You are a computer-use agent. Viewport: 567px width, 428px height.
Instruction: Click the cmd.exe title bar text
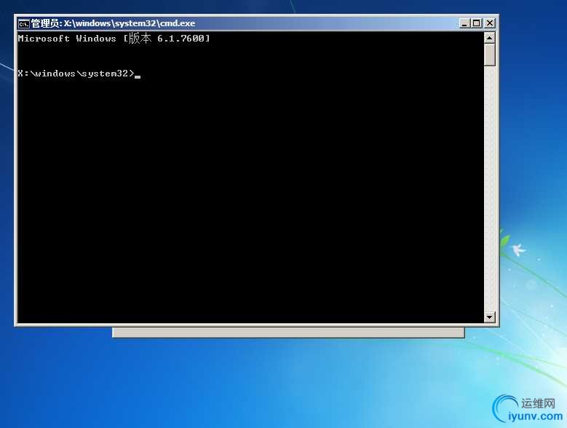(x=114, y=23)
